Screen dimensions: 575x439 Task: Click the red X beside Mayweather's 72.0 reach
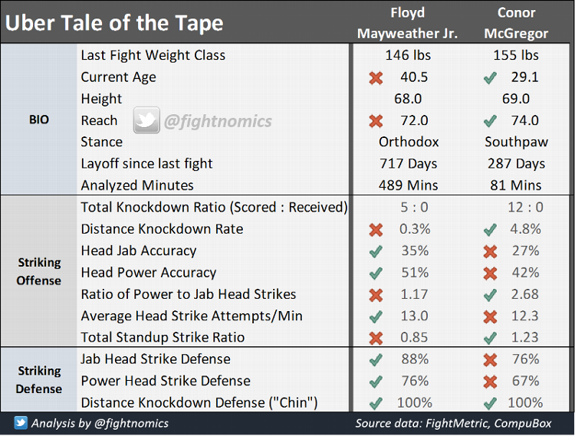tap(376, 120)
